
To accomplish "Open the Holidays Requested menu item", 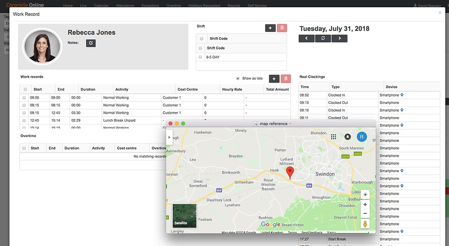I will (x=204, y=5).
